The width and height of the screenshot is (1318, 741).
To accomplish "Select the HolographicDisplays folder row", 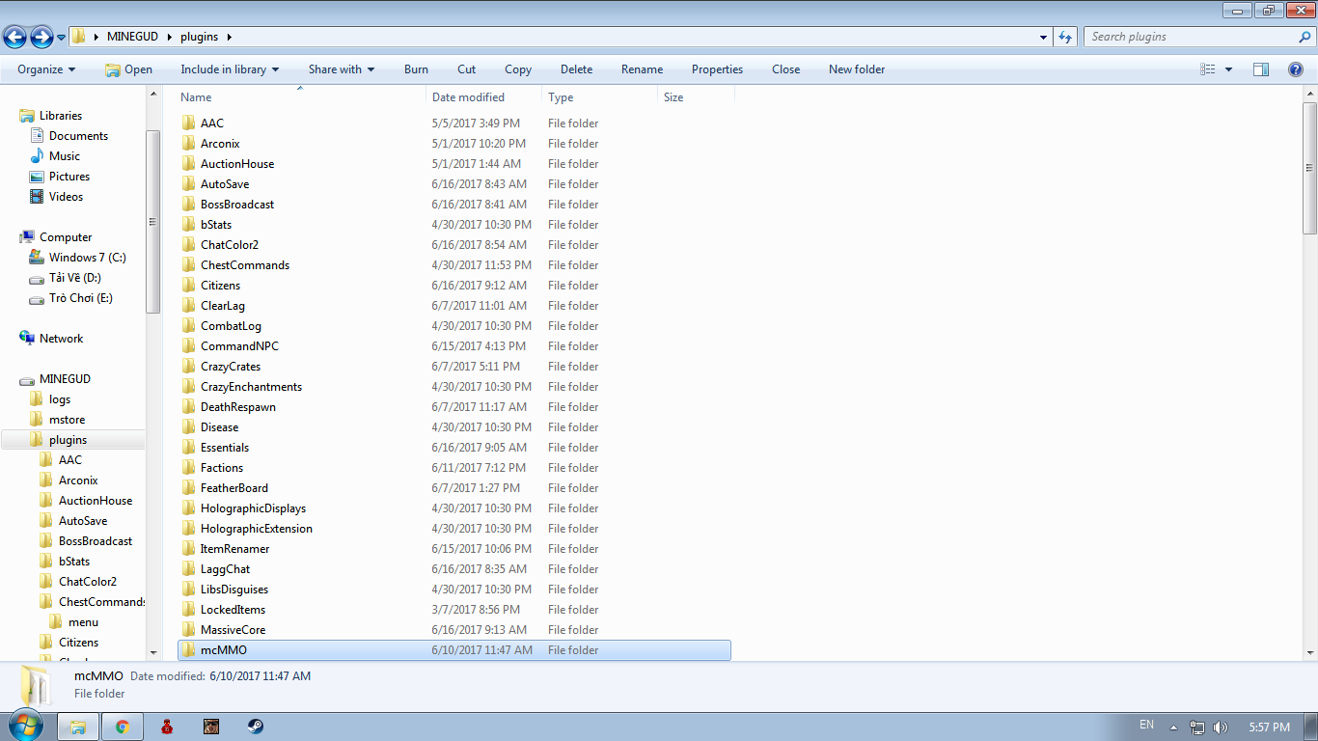I will pyautogui.click(x=454, y=508).
